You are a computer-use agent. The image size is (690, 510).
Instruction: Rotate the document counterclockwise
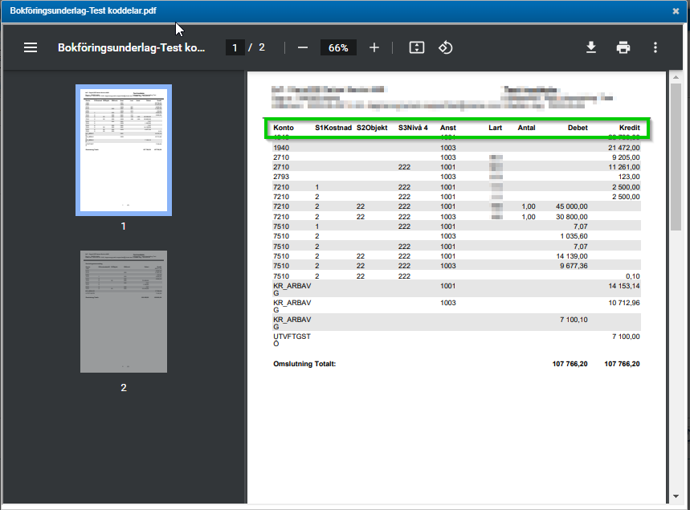click(445, 47)
